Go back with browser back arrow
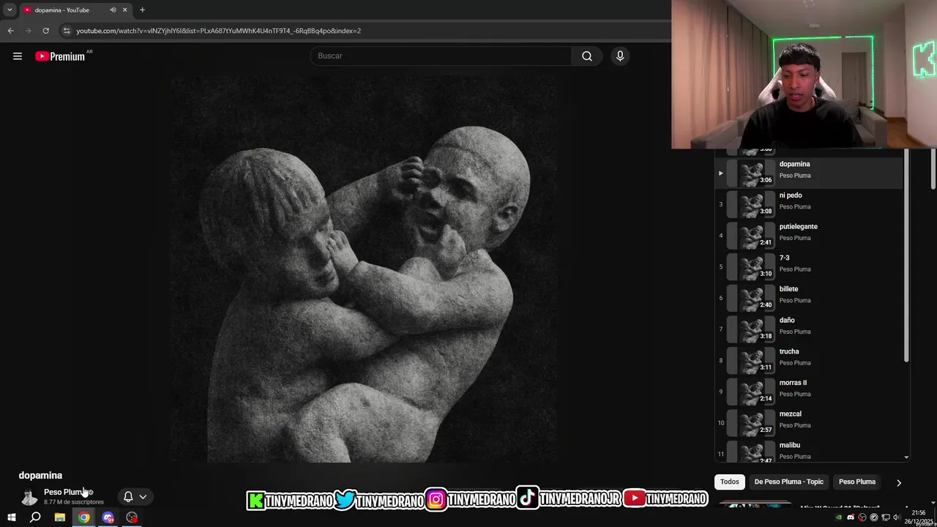The width and height of the screenshot is (937, 527). tap(10, 31)
